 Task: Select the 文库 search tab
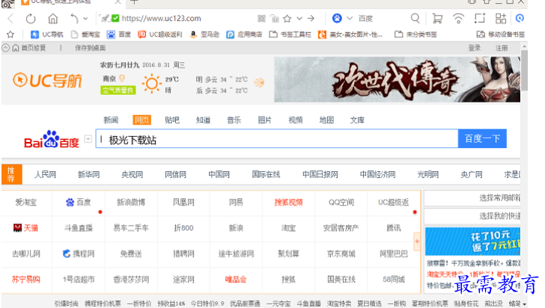click(357, 120)
